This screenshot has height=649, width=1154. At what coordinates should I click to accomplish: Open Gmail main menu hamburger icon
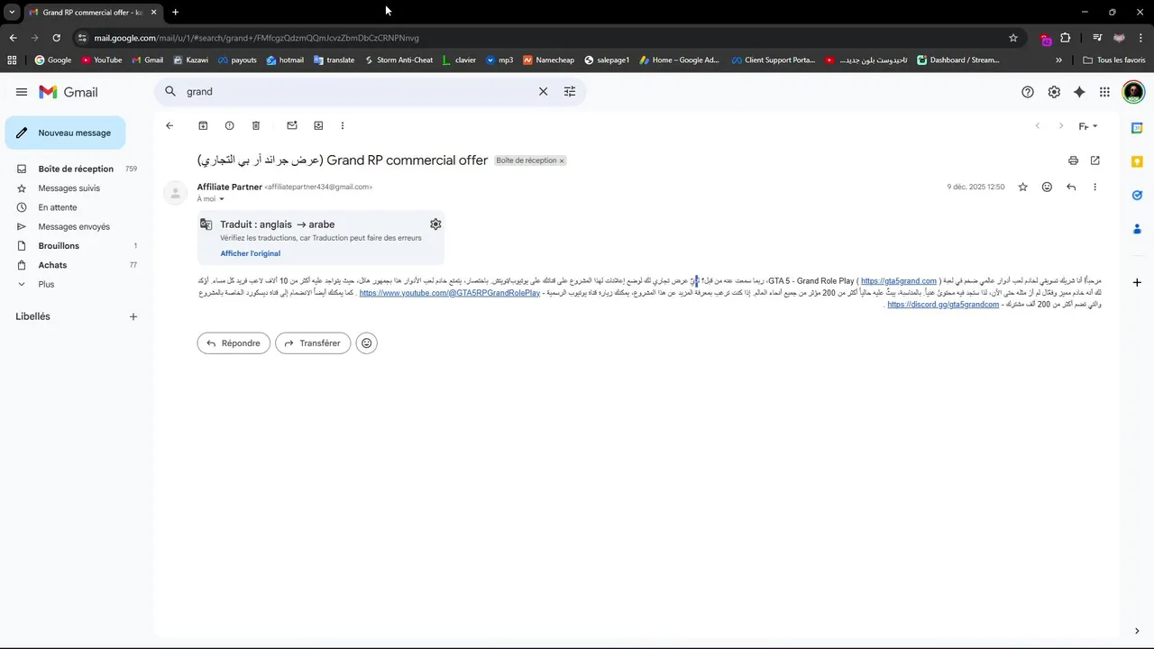[x=22, y=92]
